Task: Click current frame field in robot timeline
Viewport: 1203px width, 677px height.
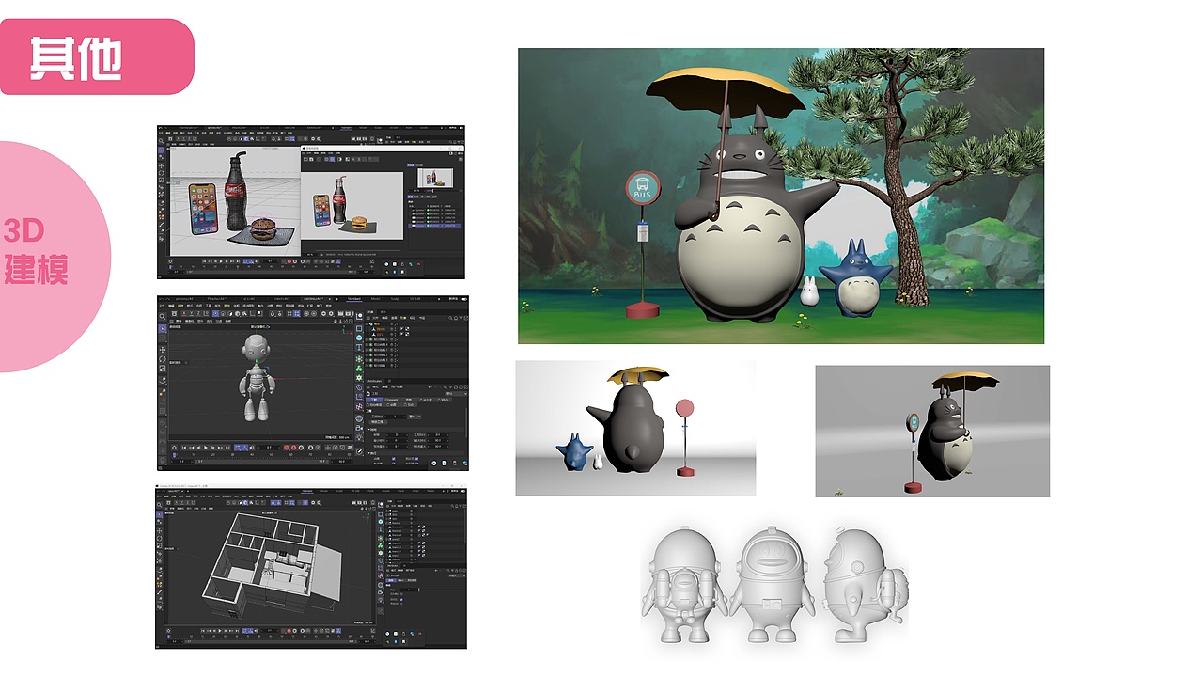Action: click(x=269, y=448)
